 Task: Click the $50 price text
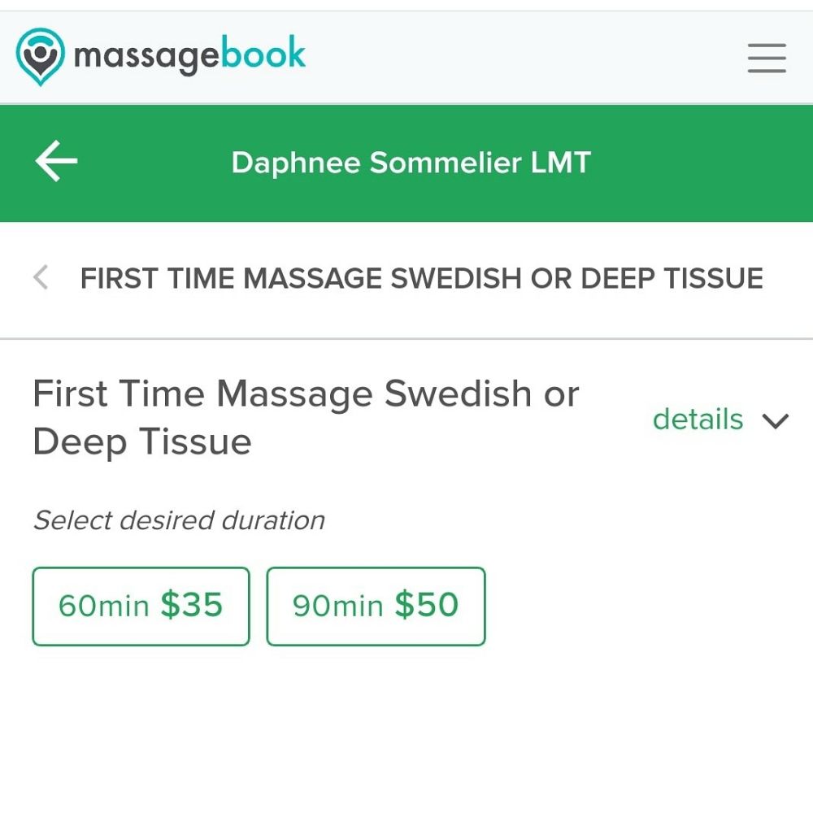pos(427,605)
